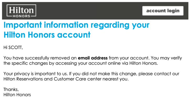Click the blue "Hilton Honors account" heading line
This screenshot has width=191, height=100.
[x=47, y=35]
